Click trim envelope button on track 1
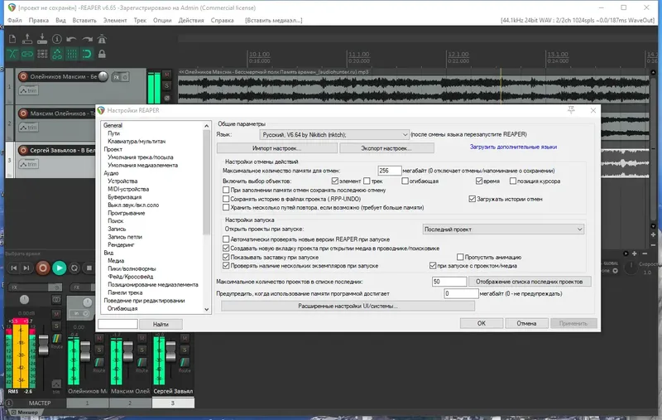Image resolution: width=662 pixels, height=420 pixels. tap(28, 90)
